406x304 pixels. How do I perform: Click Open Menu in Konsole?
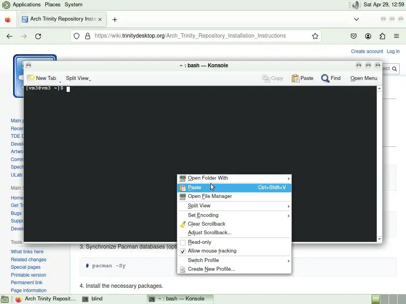point(364,78)
